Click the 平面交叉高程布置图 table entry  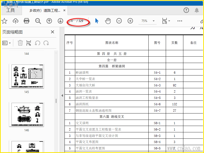90,148
